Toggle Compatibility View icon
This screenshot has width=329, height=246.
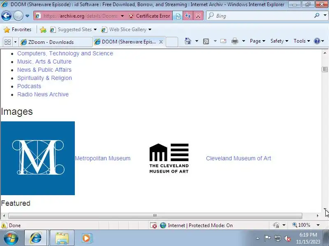pyautogui.click(x=178, y=16)
